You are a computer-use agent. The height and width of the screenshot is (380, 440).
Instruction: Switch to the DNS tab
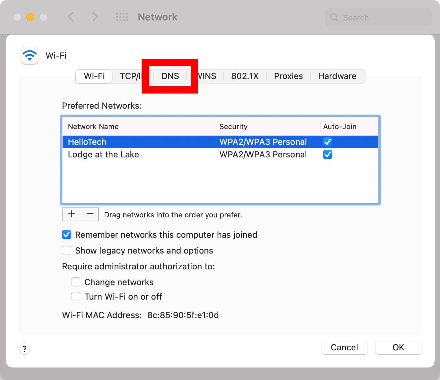tap(170, 76)
